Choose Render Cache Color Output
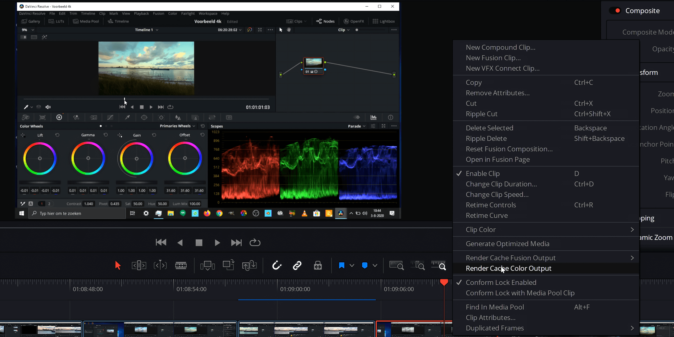674x337 pixels. pyautogui.click(x=508, y=268)
